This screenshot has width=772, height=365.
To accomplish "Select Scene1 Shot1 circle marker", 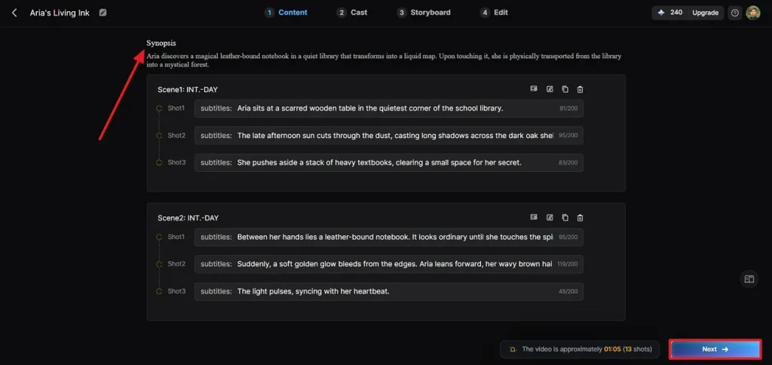I will (159, 109).
